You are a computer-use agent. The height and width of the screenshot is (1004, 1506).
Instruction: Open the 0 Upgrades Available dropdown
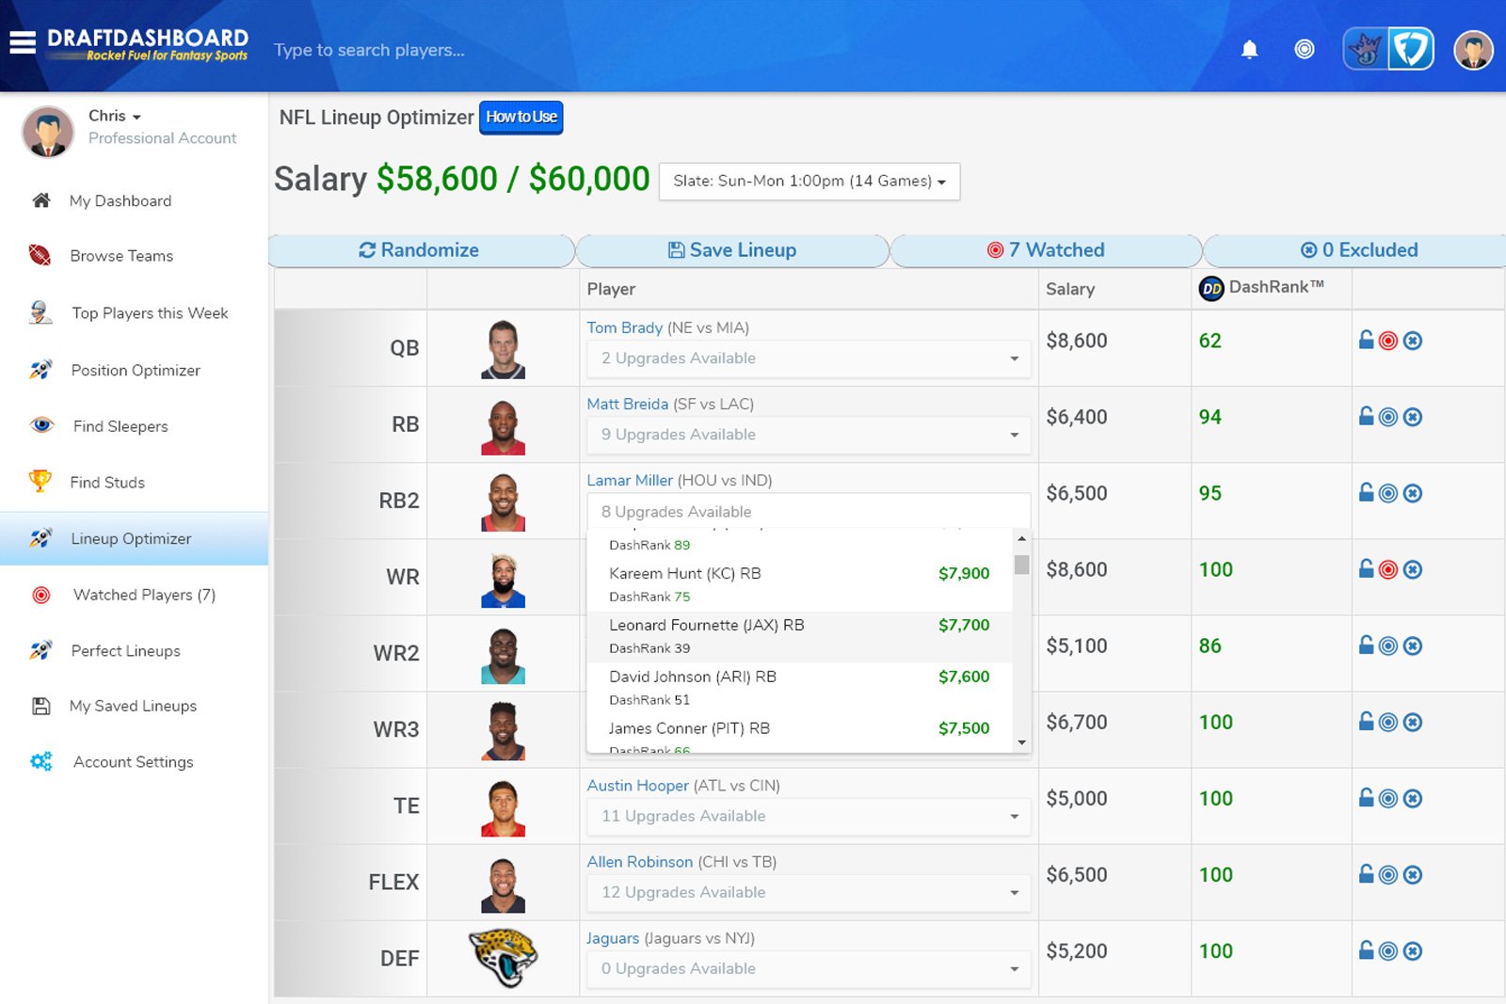click(x=809, y=968)
